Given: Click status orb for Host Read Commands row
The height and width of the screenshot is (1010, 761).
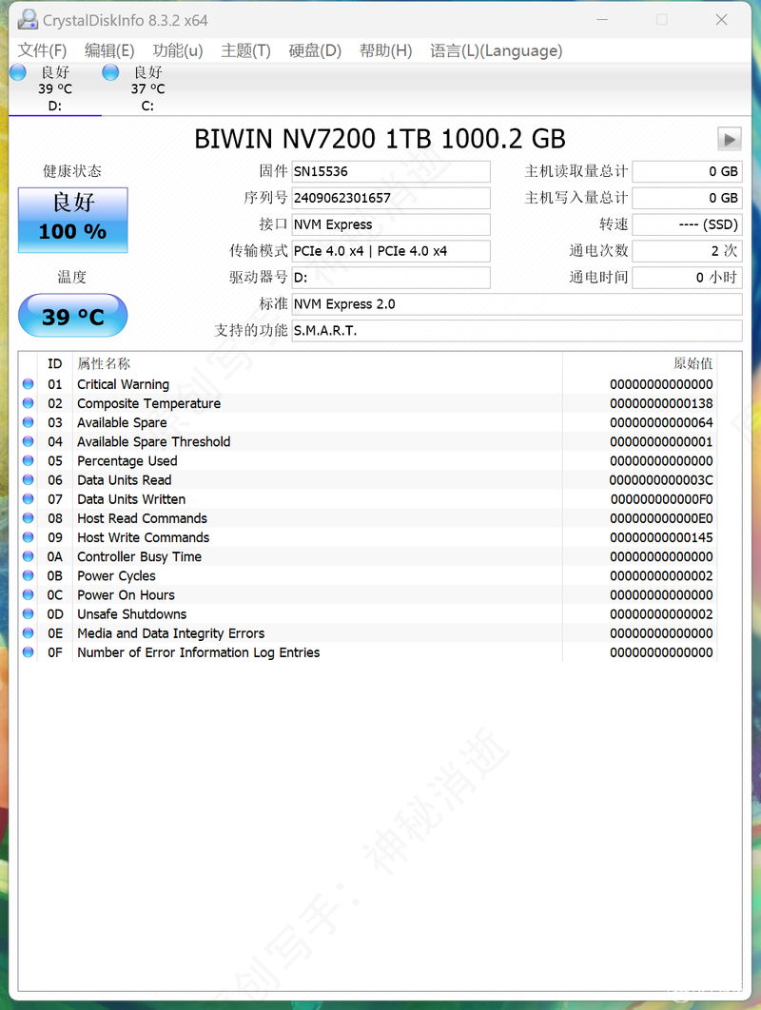Looking at the screenshot, I should click(28, 518).
